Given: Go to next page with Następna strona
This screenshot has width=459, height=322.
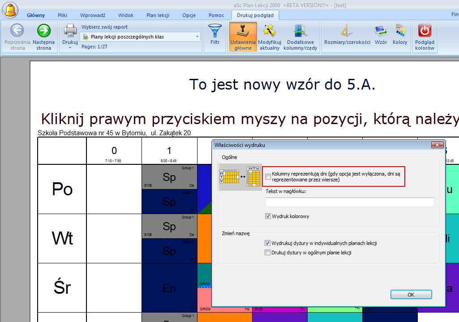Looking at the screenshot, I should (43, 37).
